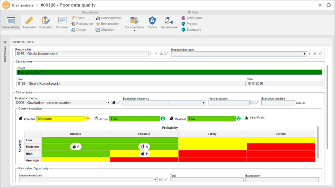The image size is (335, 188).
Task: Open the Control section
Action: (152, 23)
